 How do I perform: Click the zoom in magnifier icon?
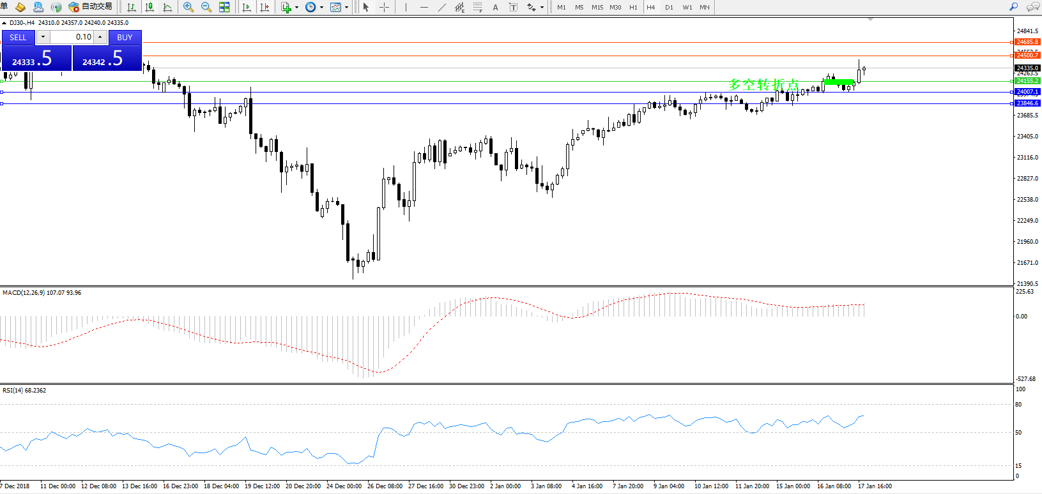(188, 7)
